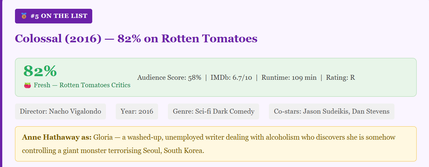Click the purple vertical bar on the left edge

click(1, 83)
